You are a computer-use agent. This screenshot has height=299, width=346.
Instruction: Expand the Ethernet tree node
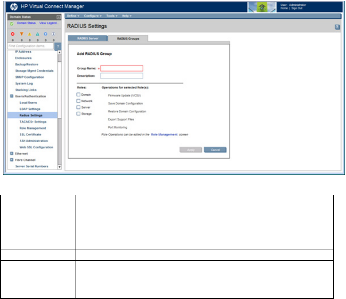tap(12, 154)
